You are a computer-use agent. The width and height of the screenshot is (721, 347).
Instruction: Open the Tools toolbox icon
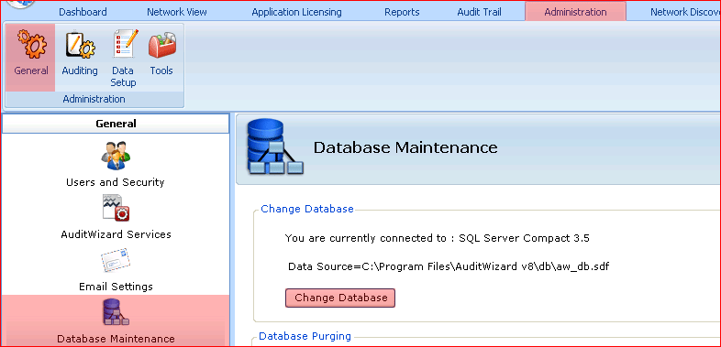tap(161, 45)
